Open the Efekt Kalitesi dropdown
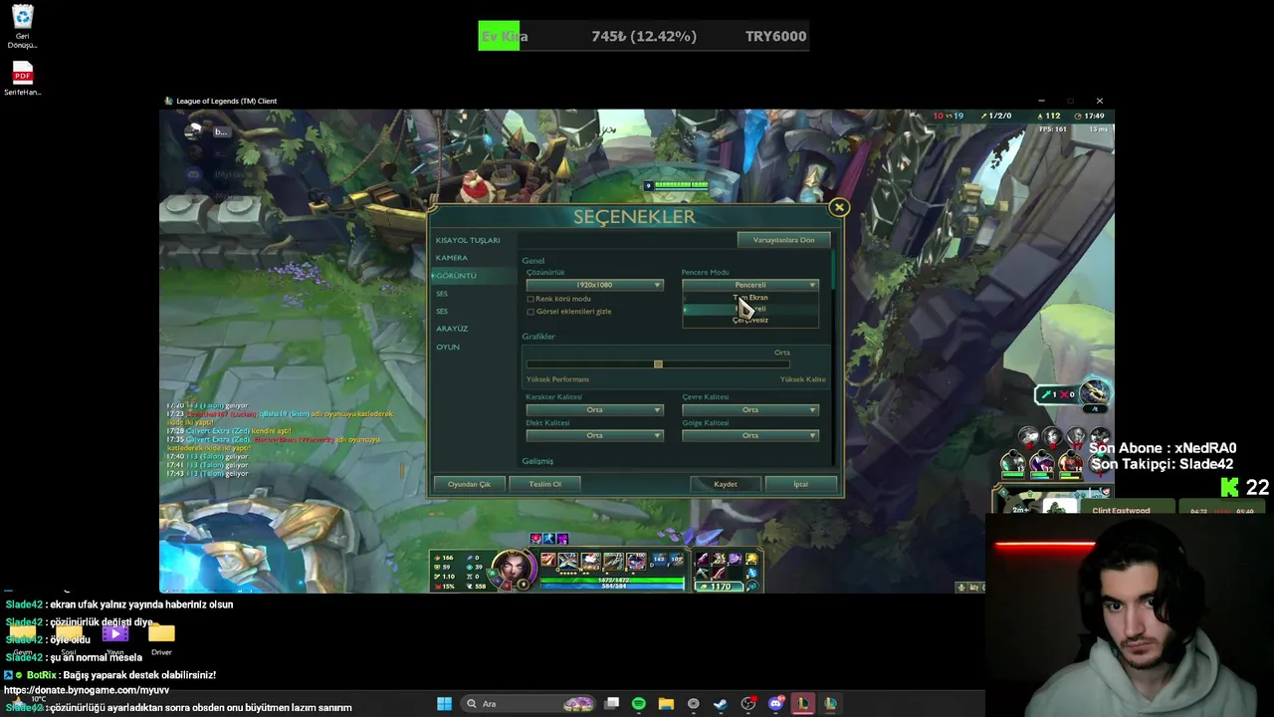 click(594, 435)
